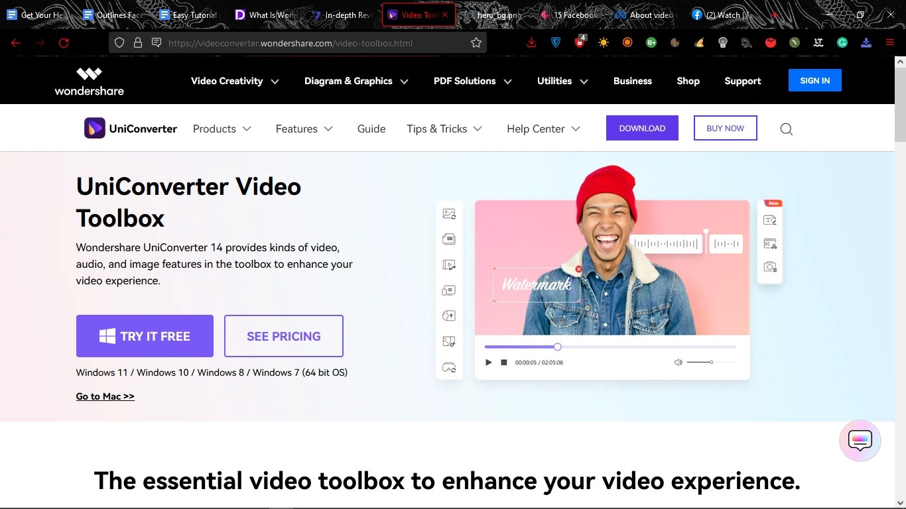
Task: Follow the 'Go to Mac >>' link
Action: [x=105, y=396]
